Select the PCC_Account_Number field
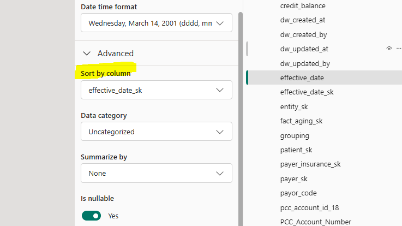 point(316,222)
